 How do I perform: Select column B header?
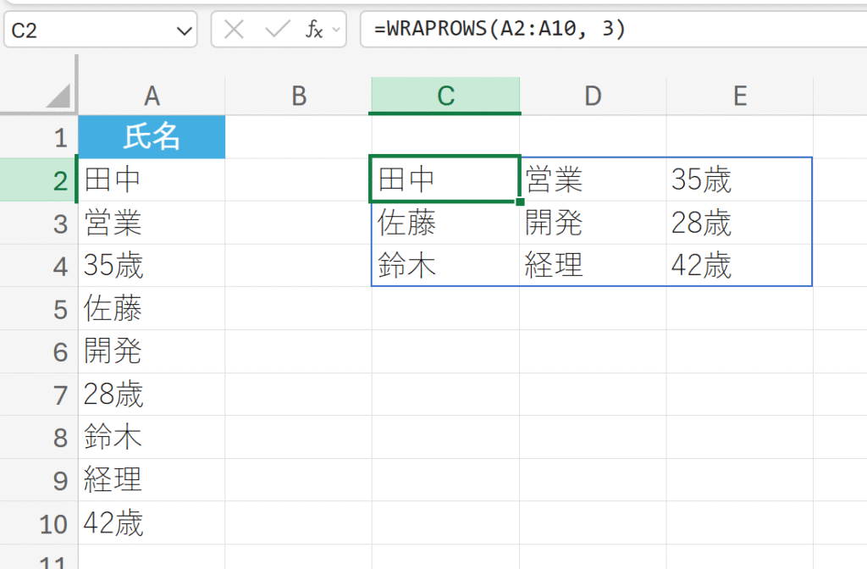298,97
